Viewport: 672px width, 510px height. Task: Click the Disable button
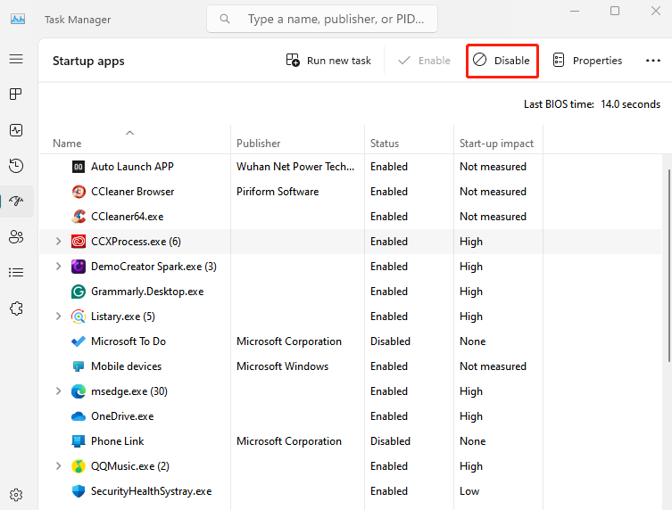[502, 61]
